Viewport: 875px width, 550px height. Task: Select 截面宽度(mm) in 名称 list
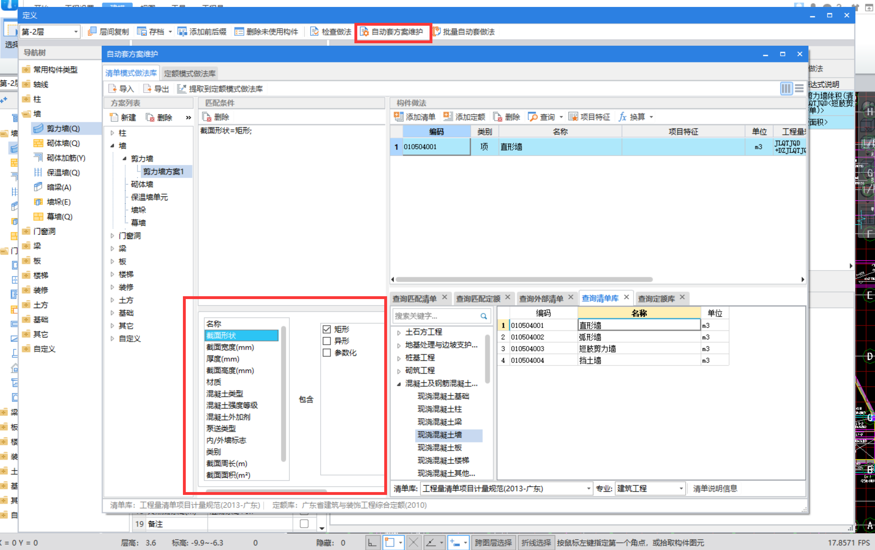(x=230, y=347)
